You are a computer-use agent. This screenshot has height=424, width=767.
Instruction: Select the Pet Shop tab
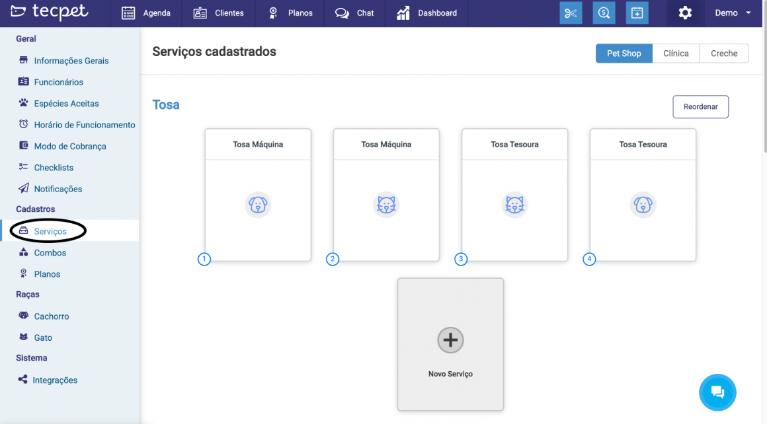[624, 53]
